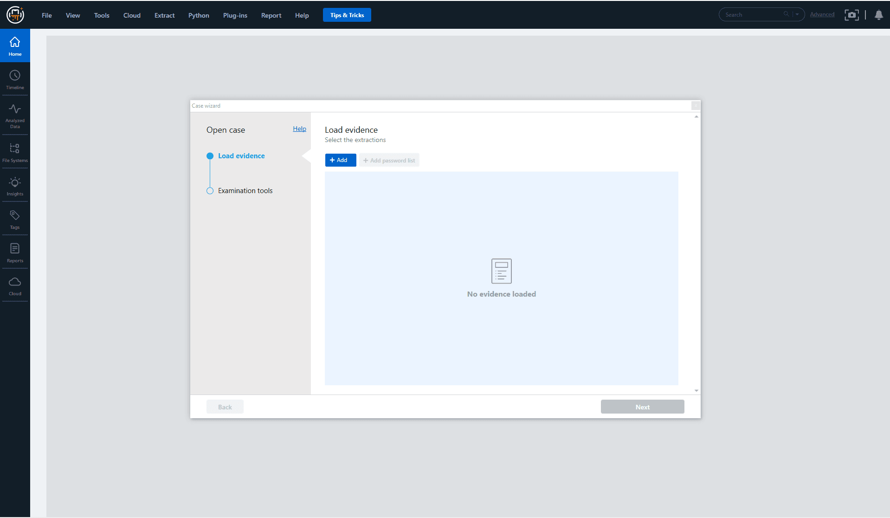Viewport: 890px width, 518px height.
Task: Open the File Systems panel
Action: click(x=15, y=152)
